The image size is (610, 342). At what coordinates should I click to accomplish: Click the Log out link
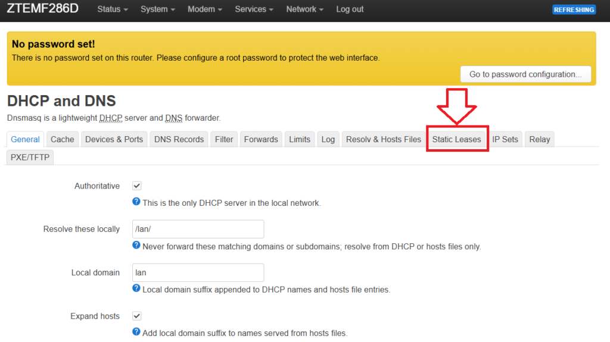tap(350, 10)
